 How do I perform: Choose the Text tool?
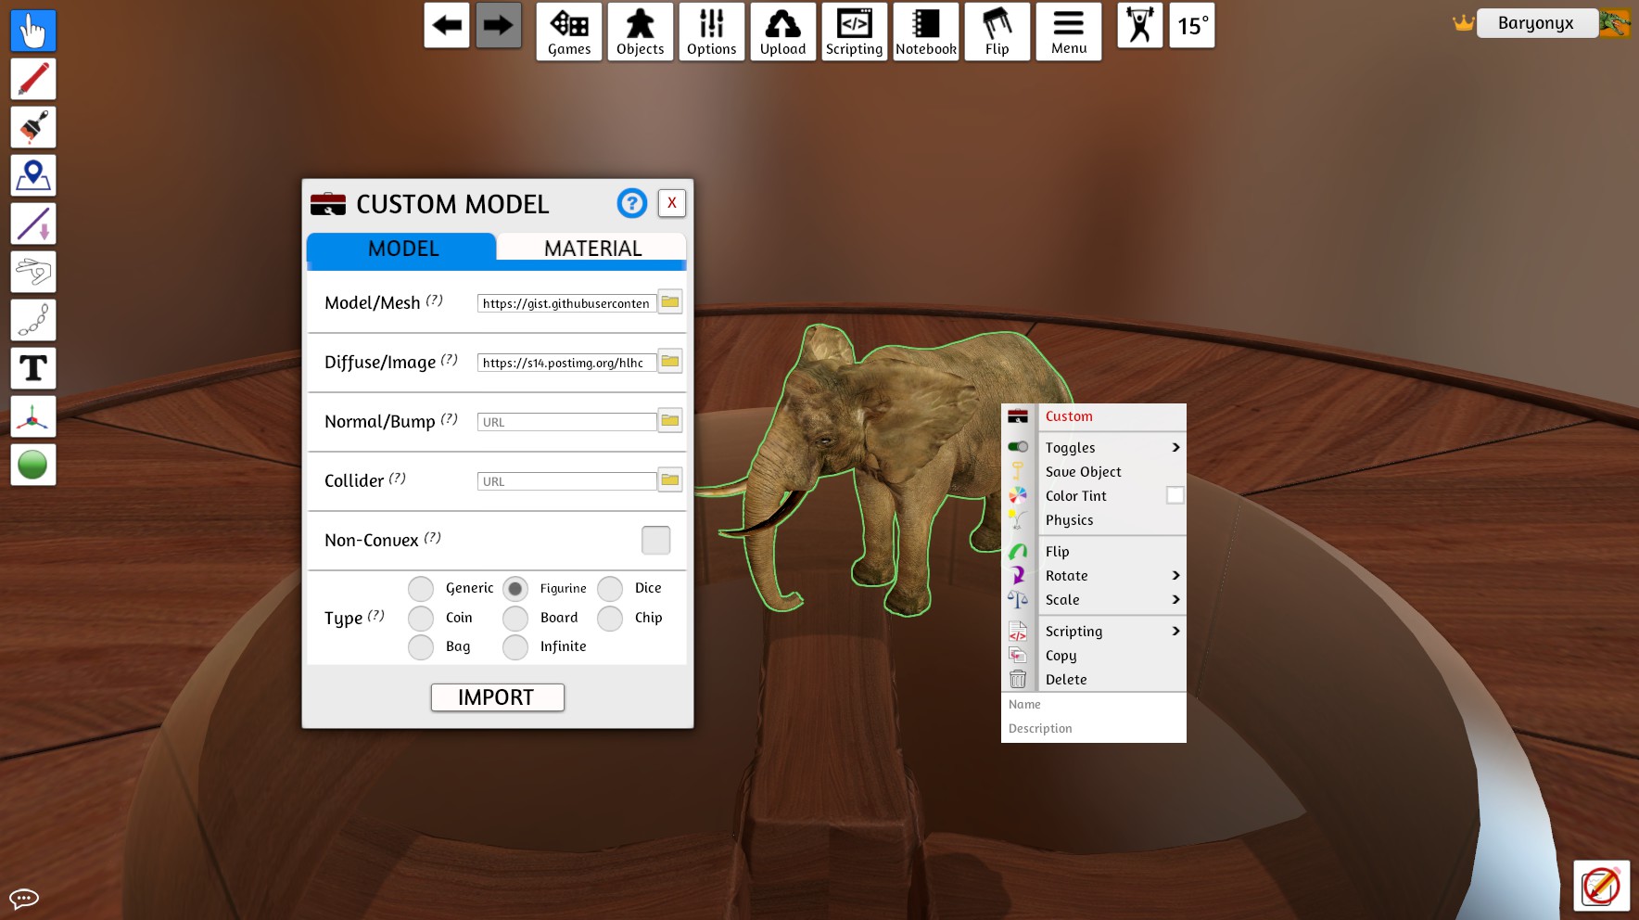click(33, 368)
